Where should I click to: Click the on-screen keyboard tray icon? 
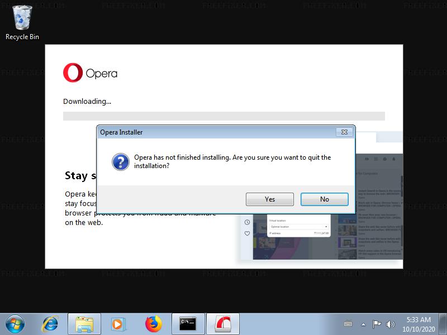point(349,324)
